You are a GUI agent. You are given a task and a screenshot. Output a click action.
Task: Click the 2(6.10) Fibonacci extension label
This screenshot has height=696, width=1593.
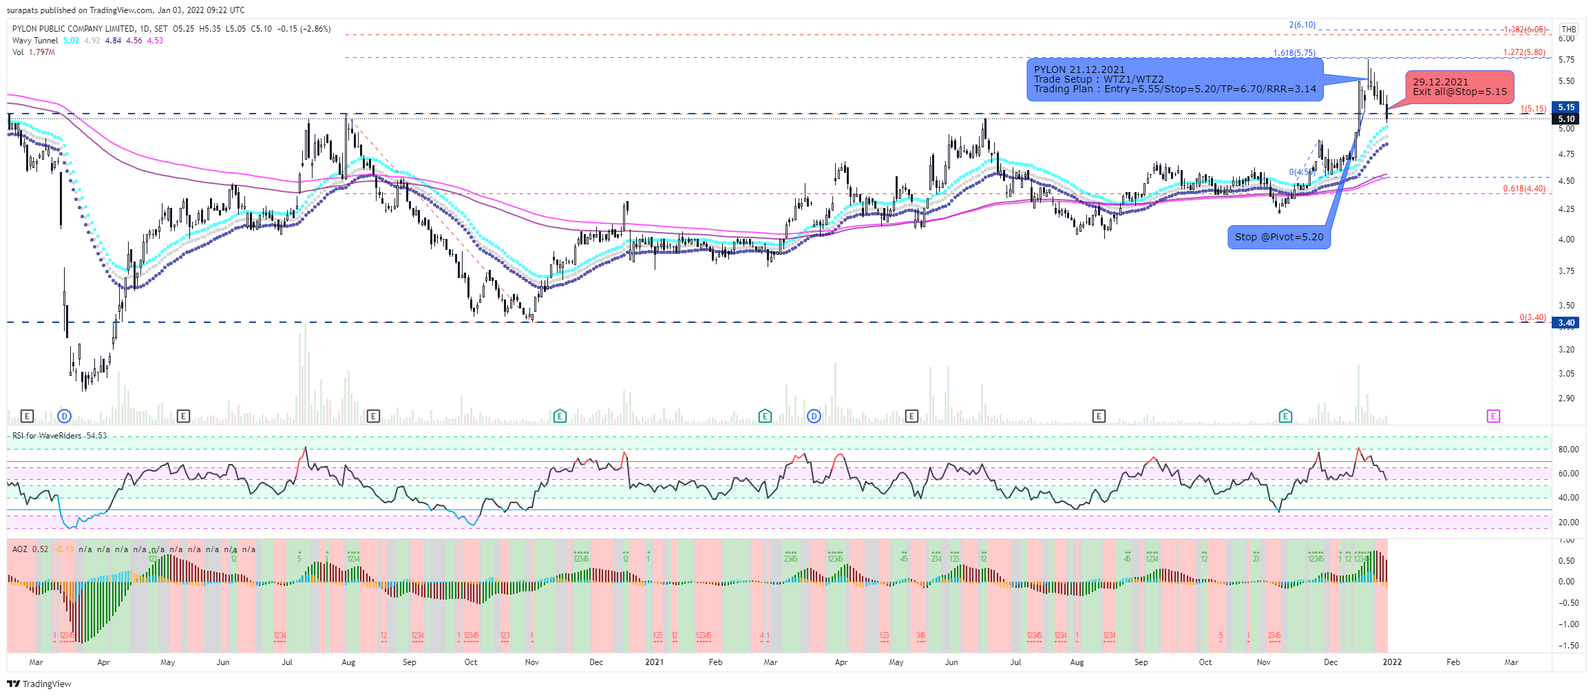[1302, 25]
